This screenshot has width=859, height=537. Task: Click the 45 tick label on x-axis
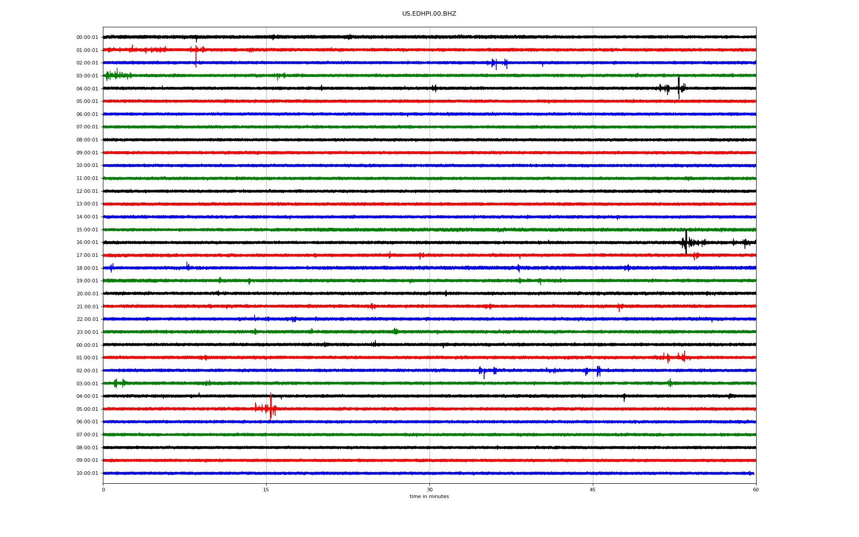(592, 490)
